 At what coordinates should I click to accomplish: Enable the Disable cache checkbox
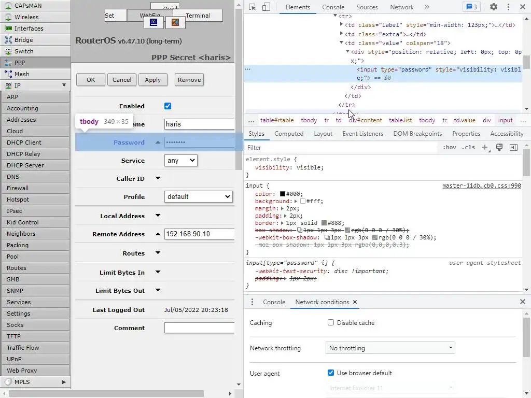pyautogui.click(x=330, y=322)
